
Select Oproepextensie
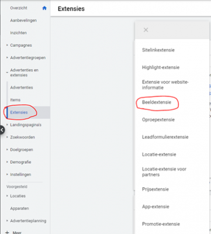pos(158,120)
